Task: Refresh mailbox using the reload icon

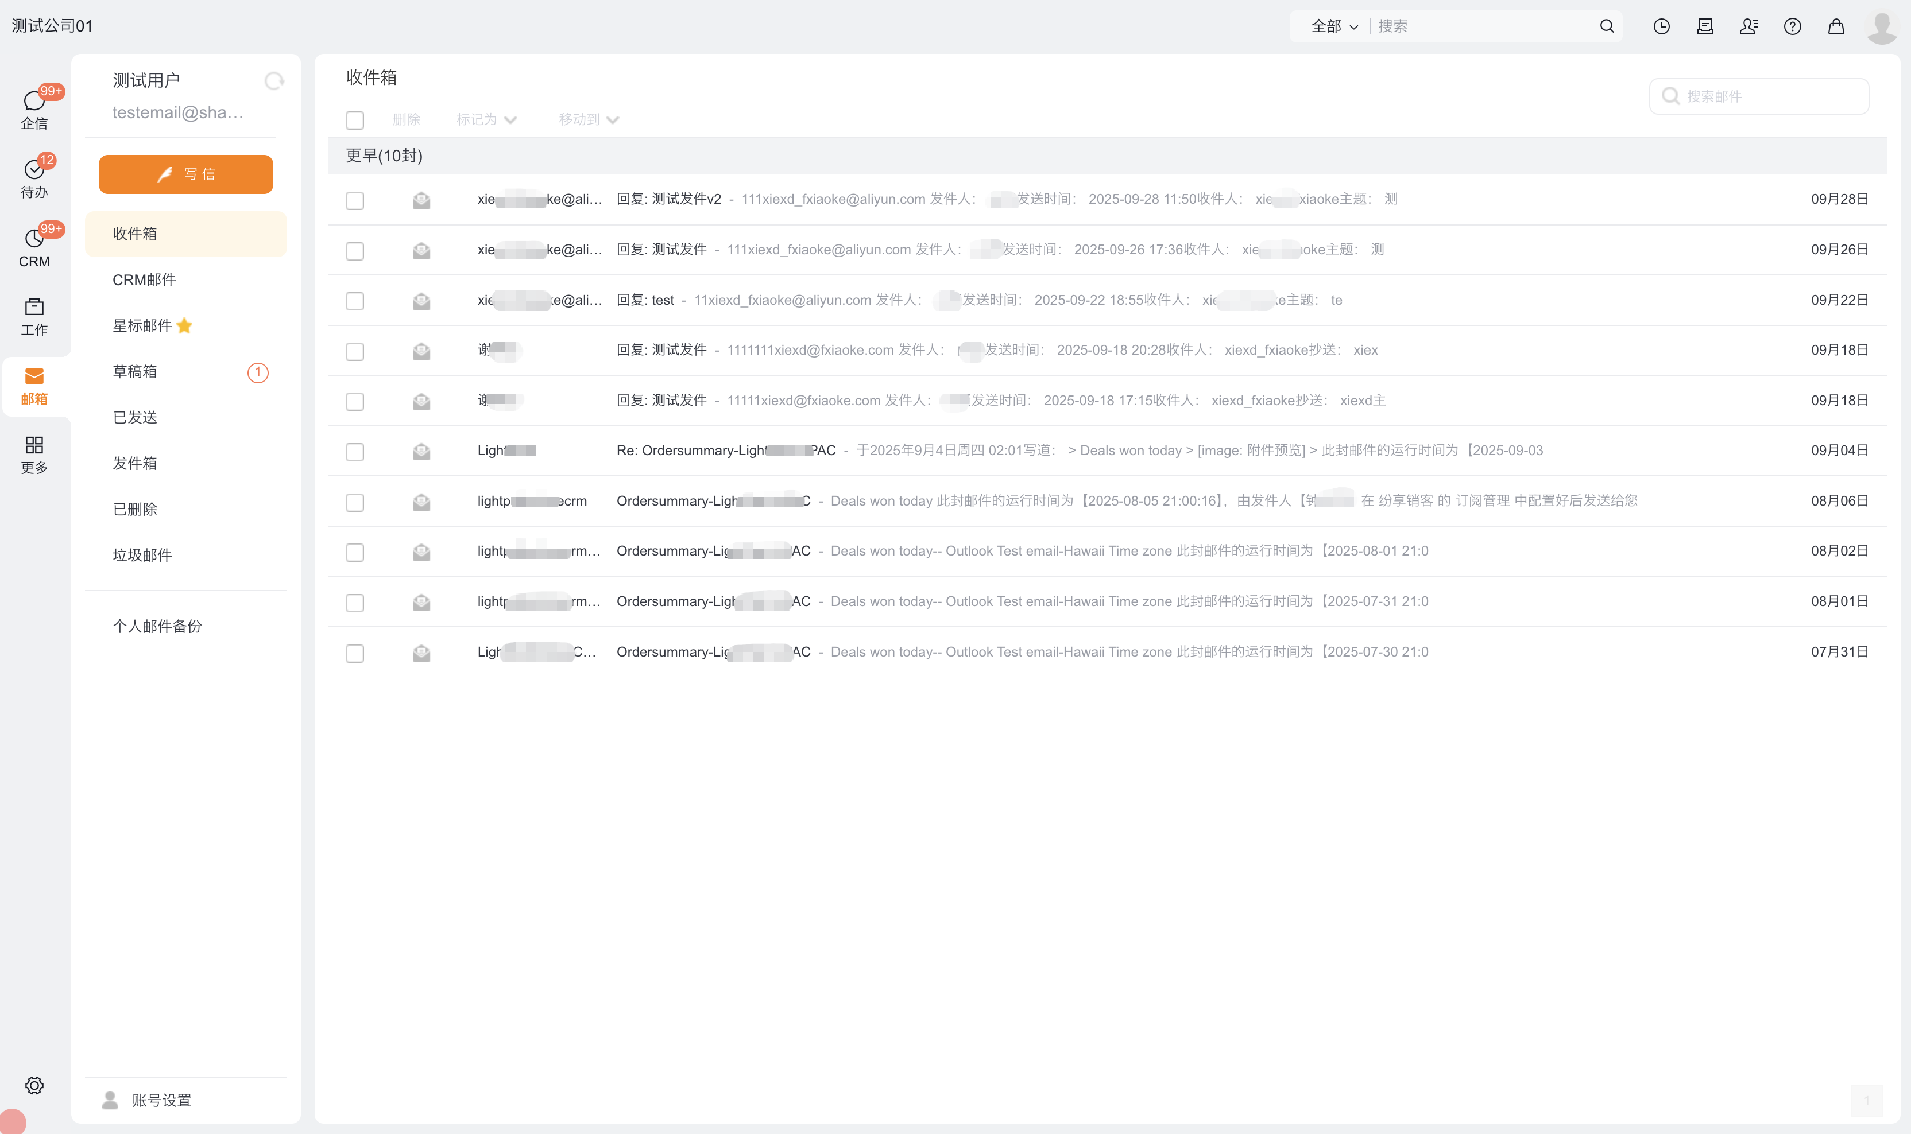Action: [274, 81]
